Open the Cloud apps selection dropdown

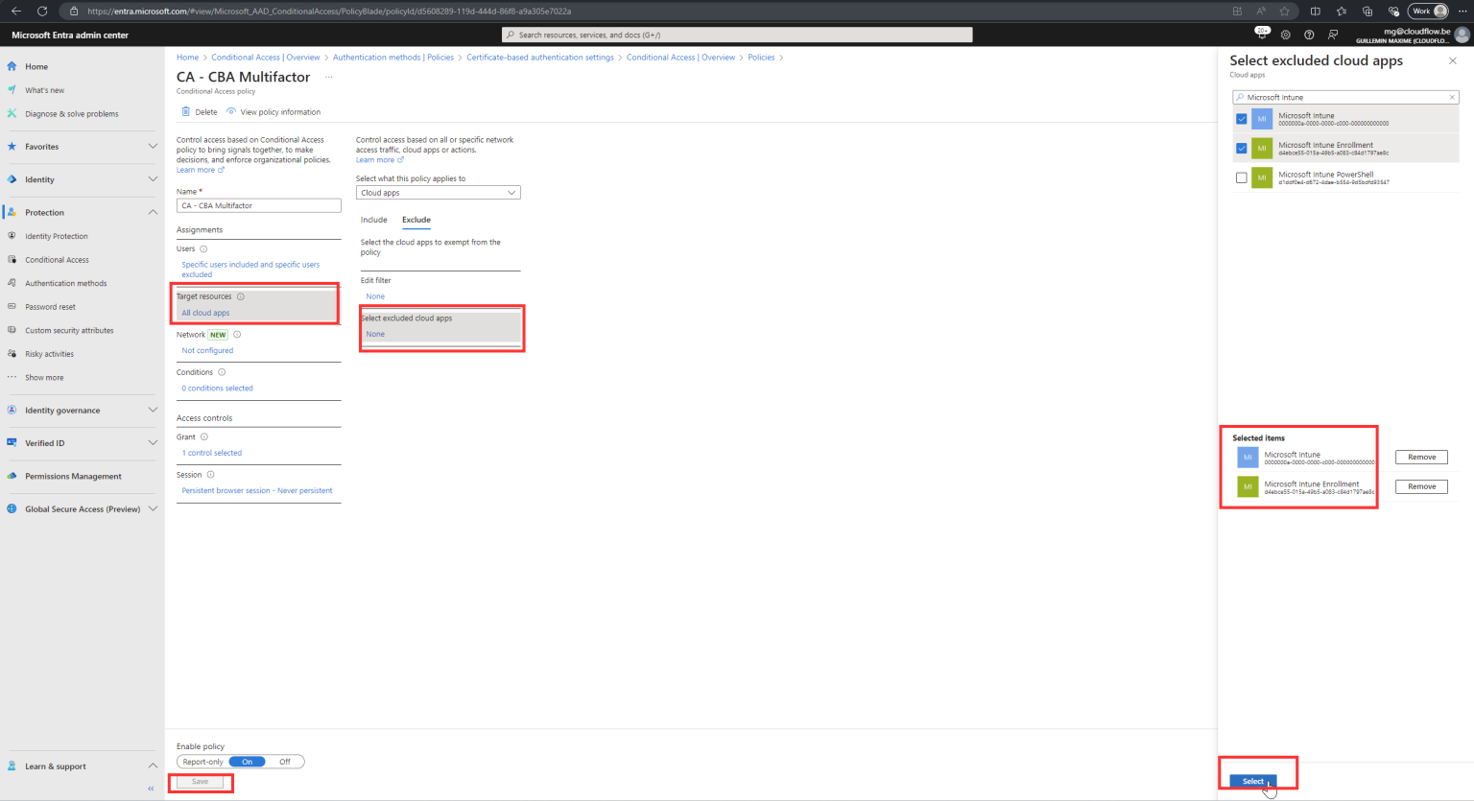(x=438, y=192)
